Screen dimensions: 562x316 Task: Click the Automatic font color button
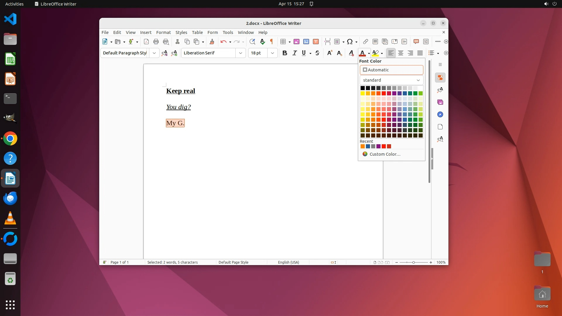click(x=391, y=70)
